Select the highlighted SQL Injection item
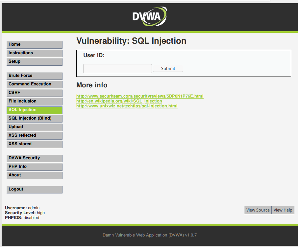The height and width of the screenshot is (247, 298). pyautogui.click(x=34, y=110)
